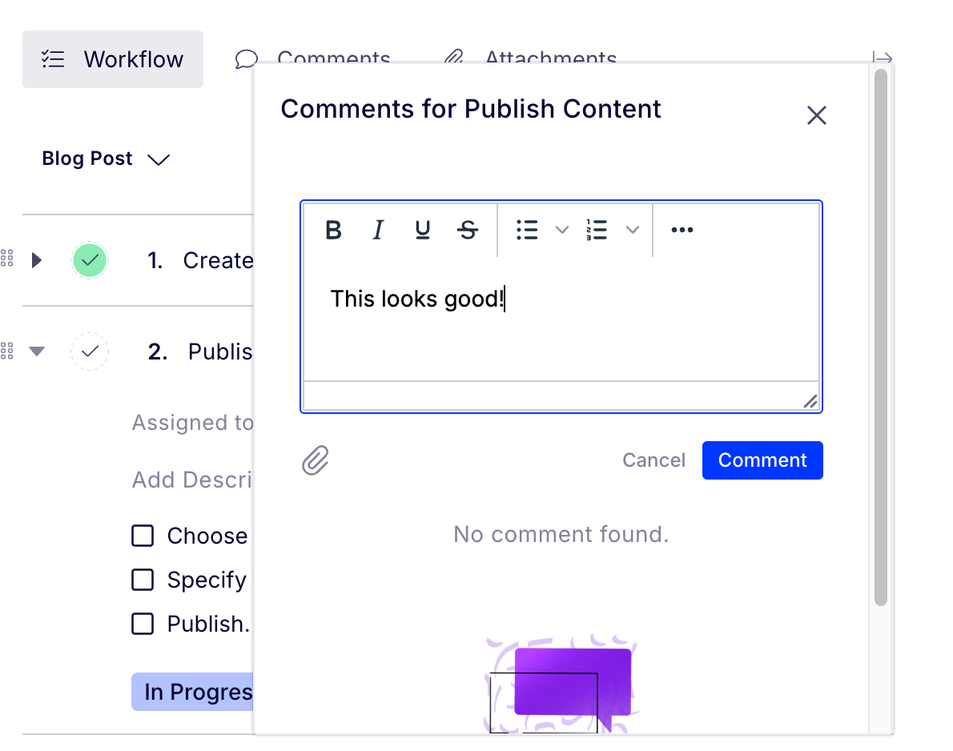
Task: Select the Workflow tab
Action: [112, 58]
